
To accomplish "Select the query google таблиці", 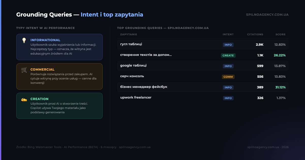I will pos(133,66).
